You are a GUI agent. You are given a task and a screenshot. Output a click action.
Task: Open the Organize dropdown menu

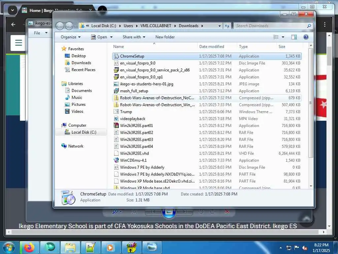(71, 37)
